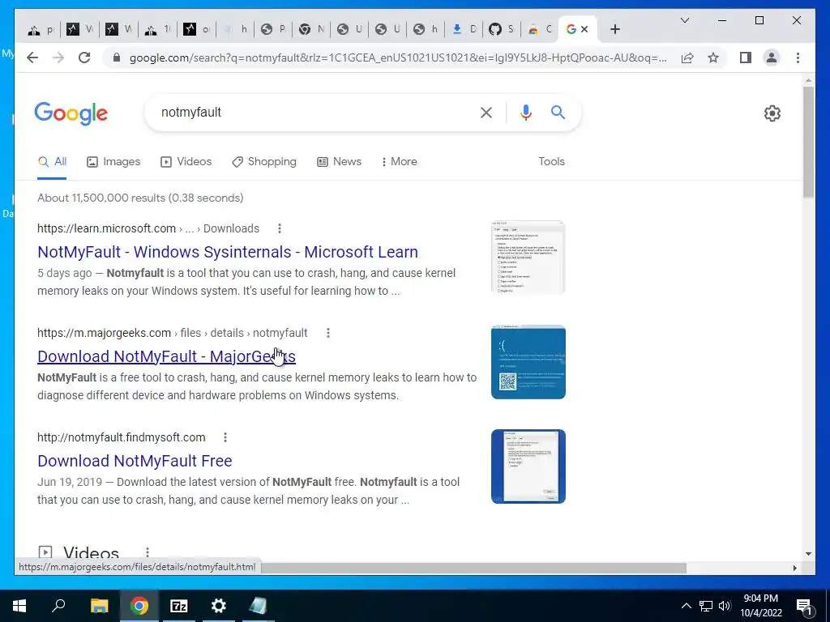Open Chrome side panel
Image resolution: width=830 pixels, height=622 pixels.
[x=746, y=58]
